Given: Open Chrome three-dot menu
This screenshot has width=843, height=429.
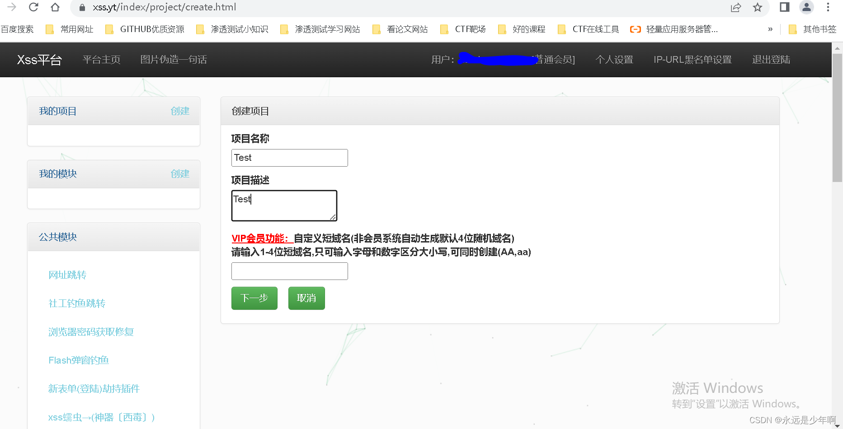Looking at the screenshot, I should click(x=828, y=7).
